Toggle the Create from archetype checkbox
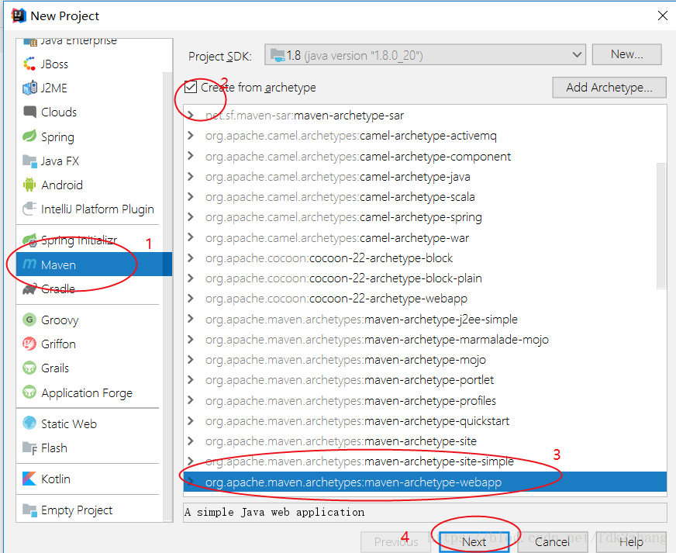The image size is (676, 553). pos(191,87)
